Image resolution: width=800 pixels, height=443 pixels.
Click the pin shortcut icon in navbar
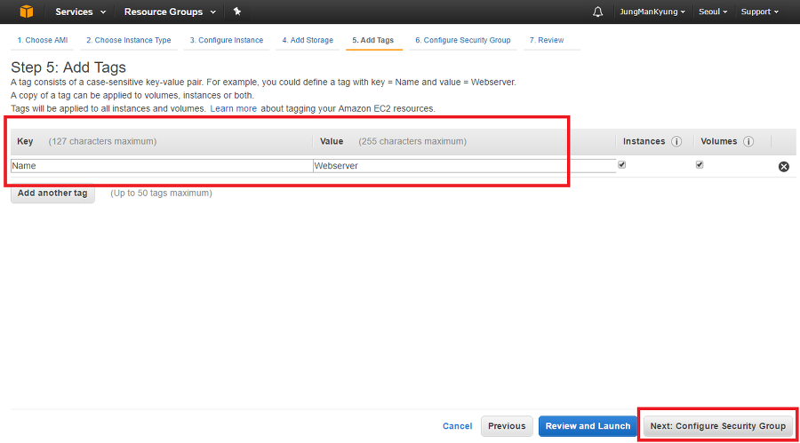(236, 12)
